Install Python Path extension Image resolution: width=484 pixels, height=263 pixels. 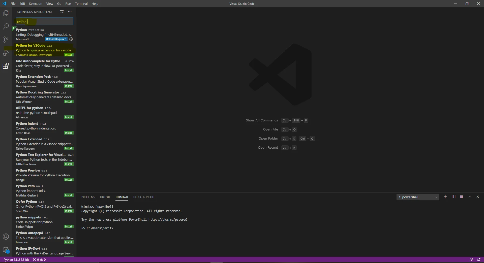pyautogui.click(x=69, y=195)
